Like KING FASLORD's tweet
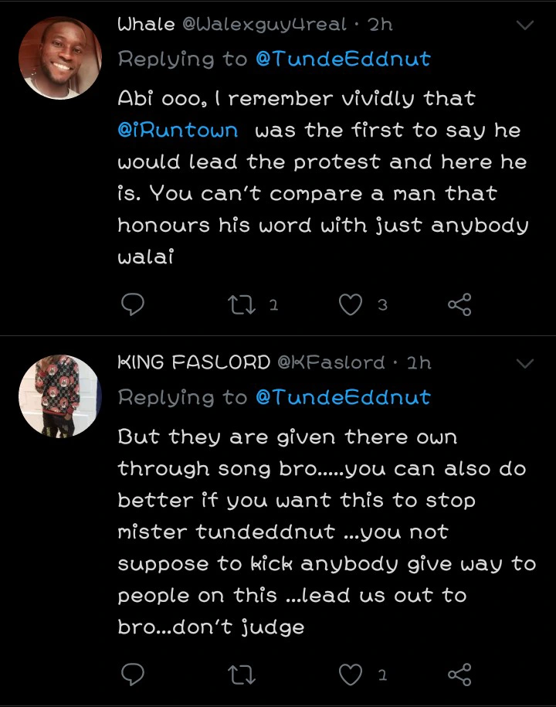This screenshot has width=556, height=707. [351, 675]
